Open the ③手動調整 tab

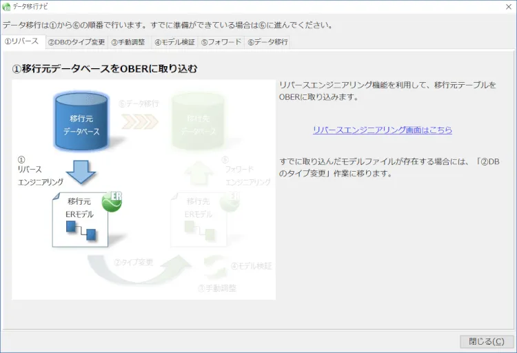tap(128, 42)
